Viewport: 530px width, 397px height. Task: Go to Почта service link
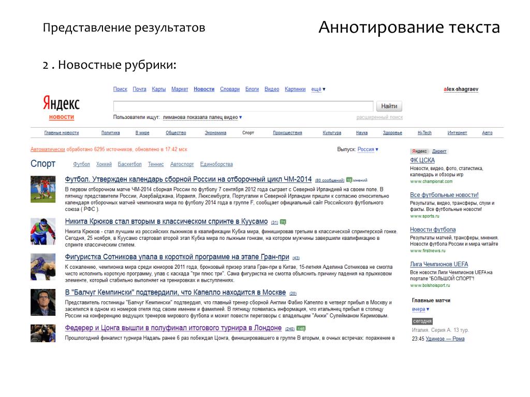pyautogui.click(x=139, y=89)
